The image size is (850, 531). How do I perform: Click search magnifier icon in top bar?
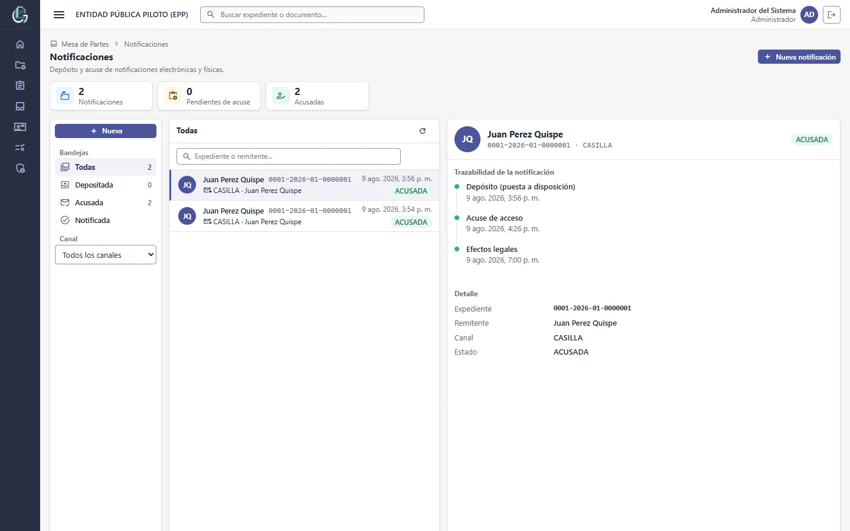[x=211, y=15]
